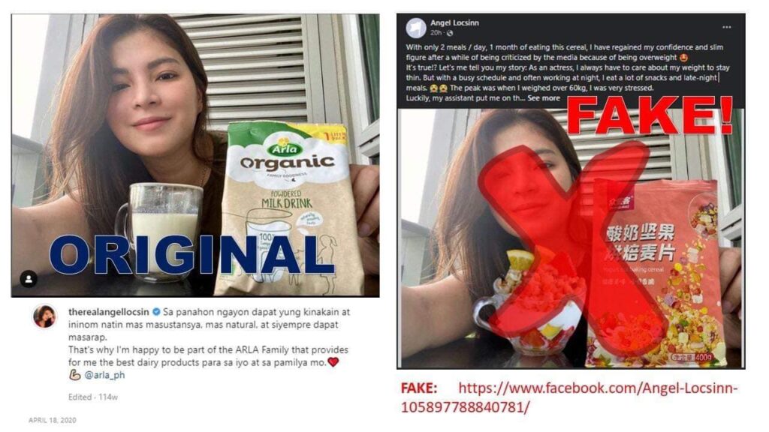Screen dimensions: 769x432
Task: Open the fake cereal post image
Action: [571, 238]
